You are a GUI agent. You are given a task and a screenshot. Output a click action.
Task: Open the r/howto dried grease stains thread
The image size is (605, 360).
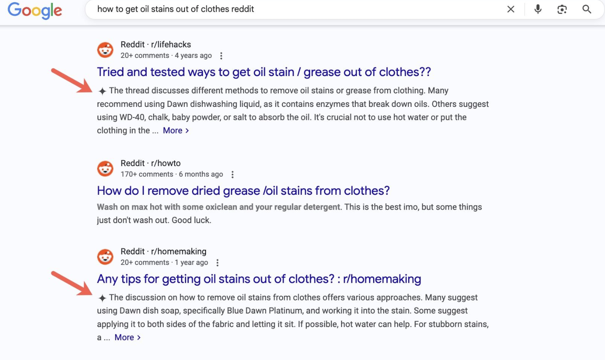pos(243,191)
